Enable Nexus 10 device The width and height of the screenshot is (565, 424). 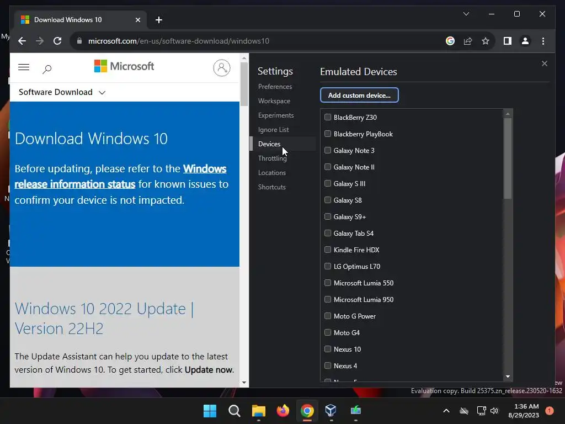[328, 349]
